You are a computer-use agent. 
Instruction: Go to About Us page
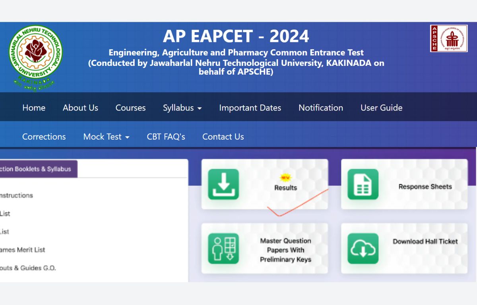pyautogui.click(x=80, y=108)
